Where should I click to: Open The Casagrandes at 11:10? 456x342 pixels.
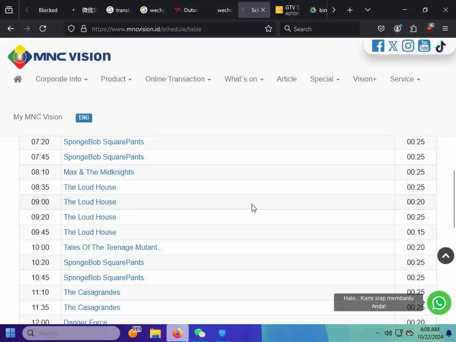[92, 292]
